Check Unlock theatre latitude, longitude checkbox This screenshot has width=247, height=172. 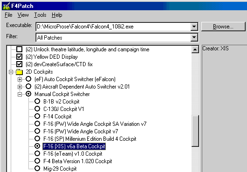coord(20,49)
